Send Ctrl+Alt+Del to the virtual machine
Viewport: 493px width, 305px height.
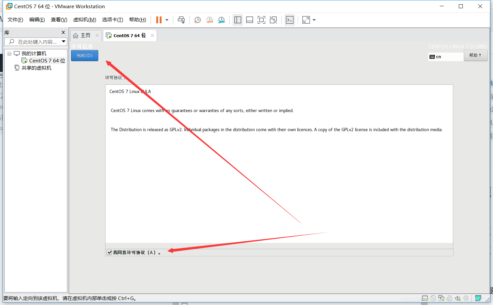click(x=181, y=20)
